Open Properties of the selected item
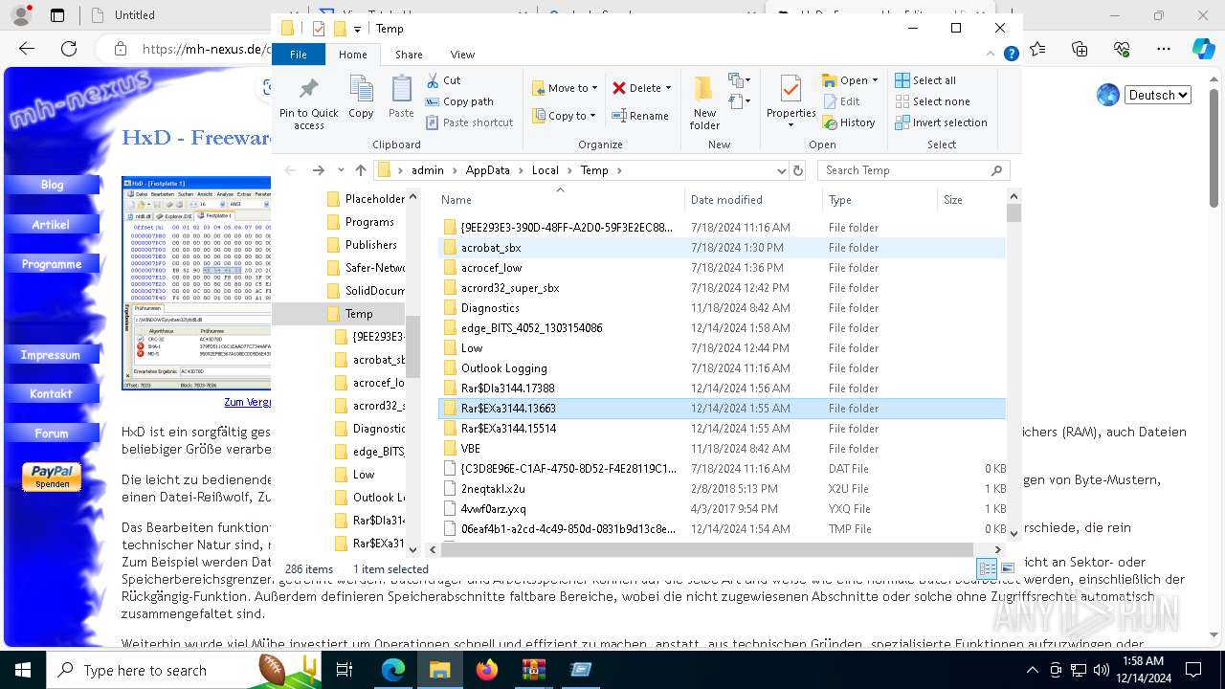Screen dimensions: 1225x689 coord(791,102)
